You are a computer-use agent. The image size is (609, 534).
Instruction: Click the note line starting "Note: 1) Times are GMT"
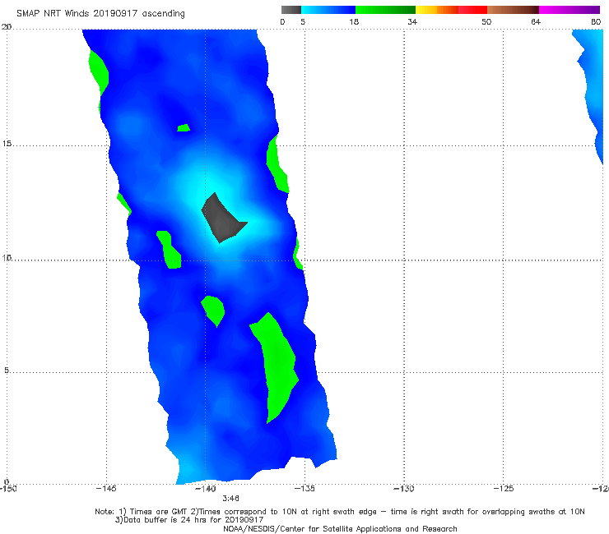click(340, 512)
